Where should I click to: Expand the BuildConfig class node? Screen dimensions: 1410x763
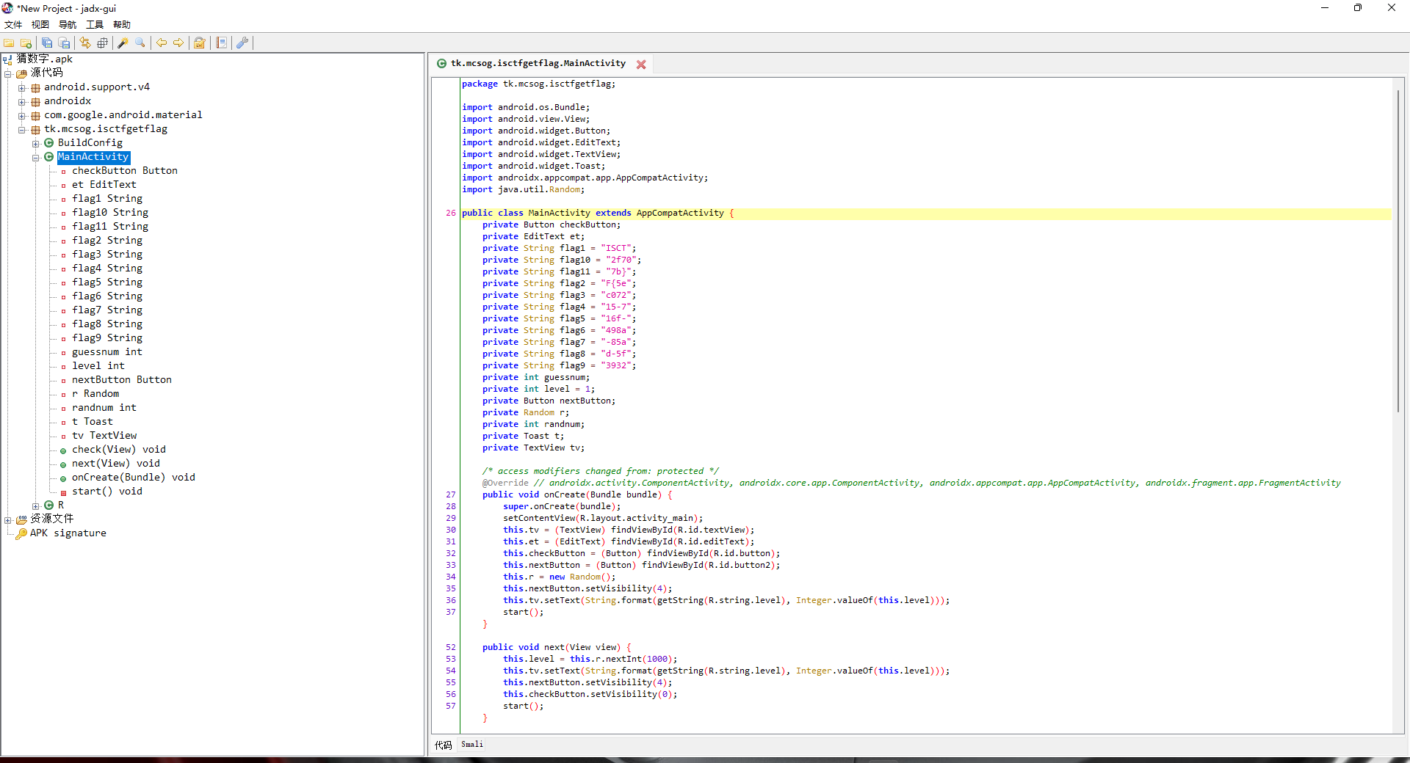(36, 144)
